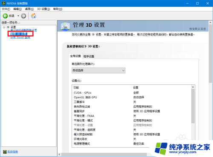Click the 功能 column header
Viewport: 213px width, 157px height.
[76, 87]
